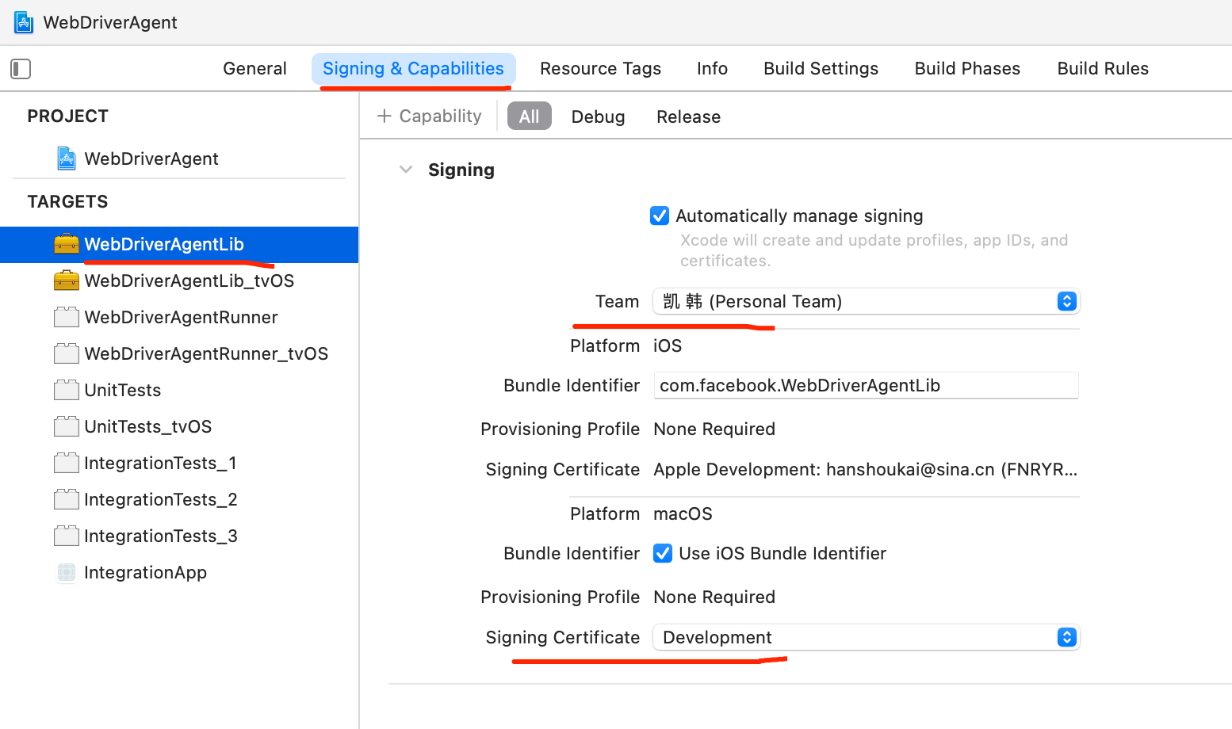
Task: Click the WebDriverAgentRunner_tvOS bundle icon
Action: (67, 353)
